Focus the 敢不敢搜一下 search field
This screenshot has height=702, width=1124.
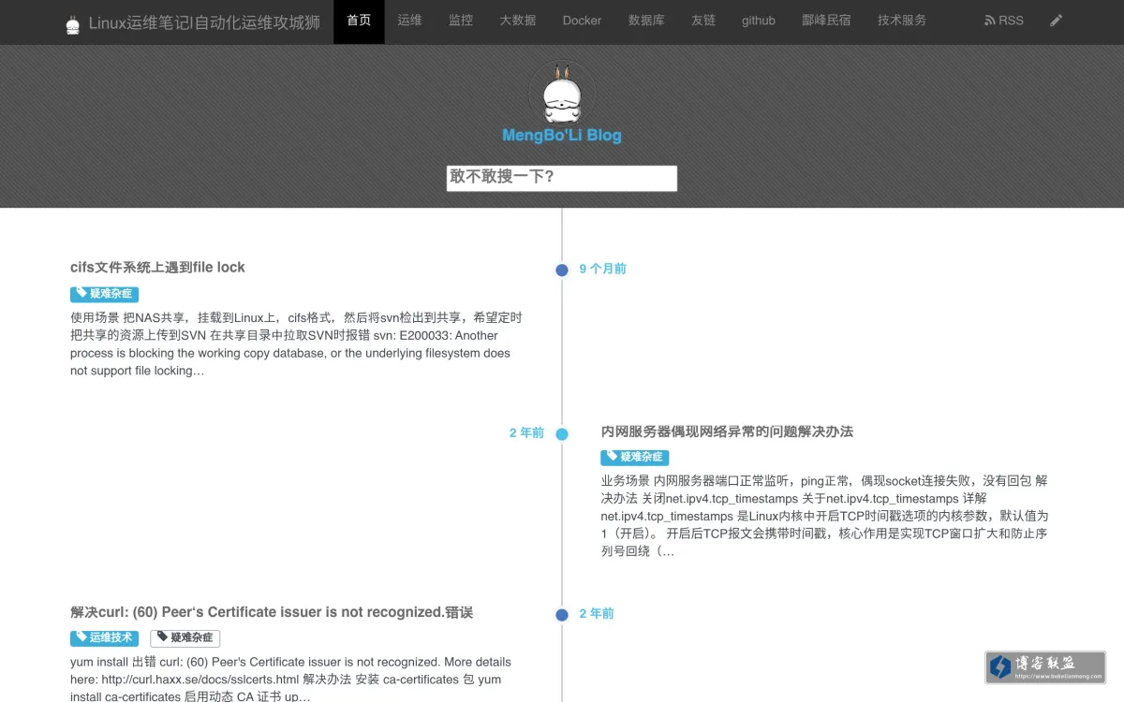pyautogui.click(x=562, y=178)
